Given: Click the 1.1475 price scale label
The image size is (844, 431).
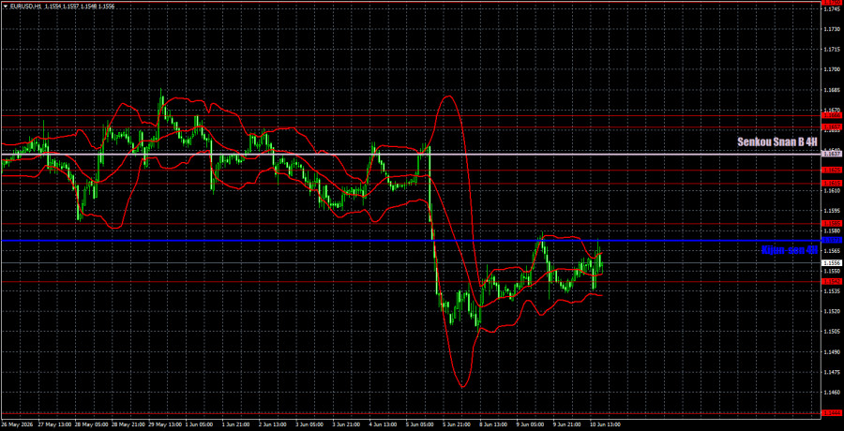Looking at the screenshot, I should coord(832,372).
